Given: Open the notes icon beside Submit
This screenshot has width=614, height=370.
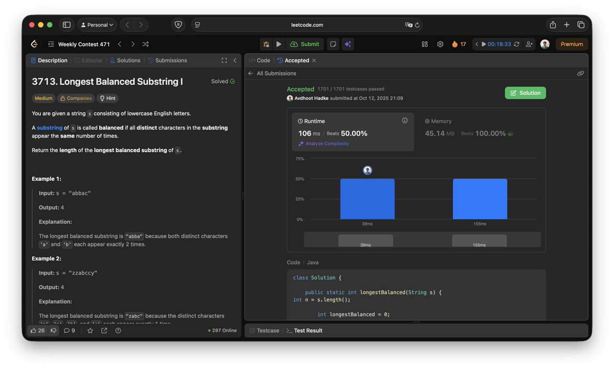Looking at the screenshot, I should [x=333, y=44].
